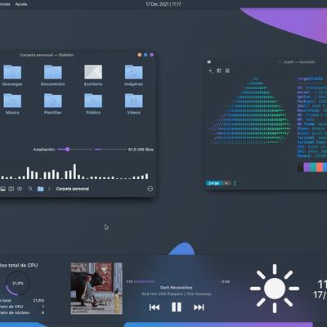The height and width of the screenshot is (327, 327).
Task: Open the Documentos folder
Action: click(53, 75)
